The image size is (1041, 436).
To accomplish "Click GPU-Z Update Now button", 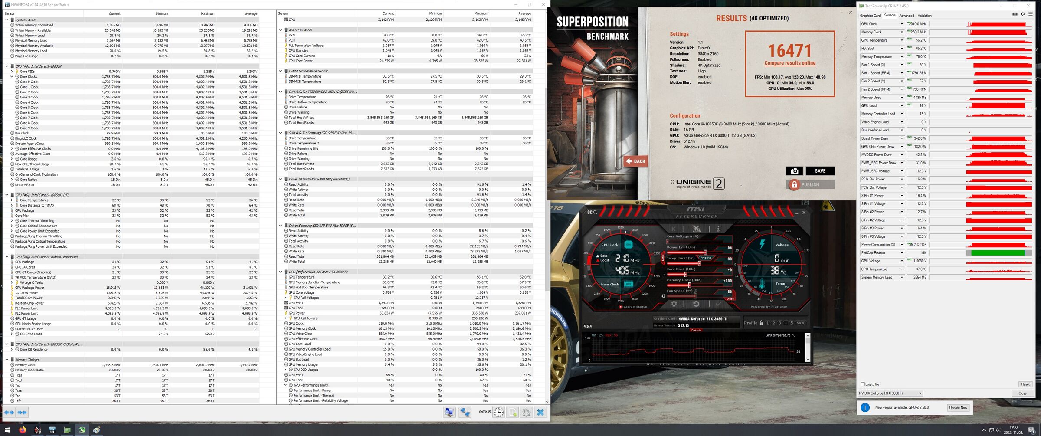I will 958,408.
